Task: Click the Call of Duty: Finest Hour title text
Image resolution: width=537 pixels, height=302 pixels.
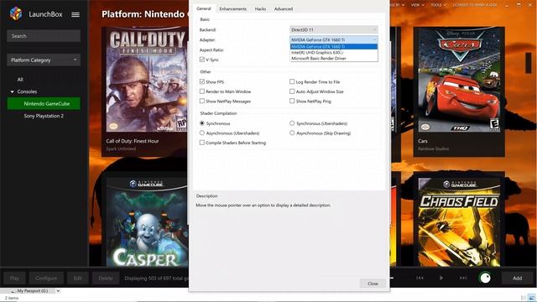Action: click(133, 141)
